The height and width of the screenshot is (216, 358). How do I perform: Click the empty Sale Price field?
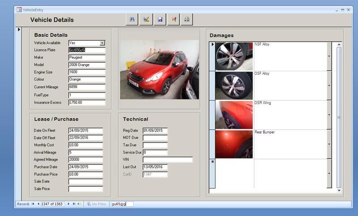(85, 189)
